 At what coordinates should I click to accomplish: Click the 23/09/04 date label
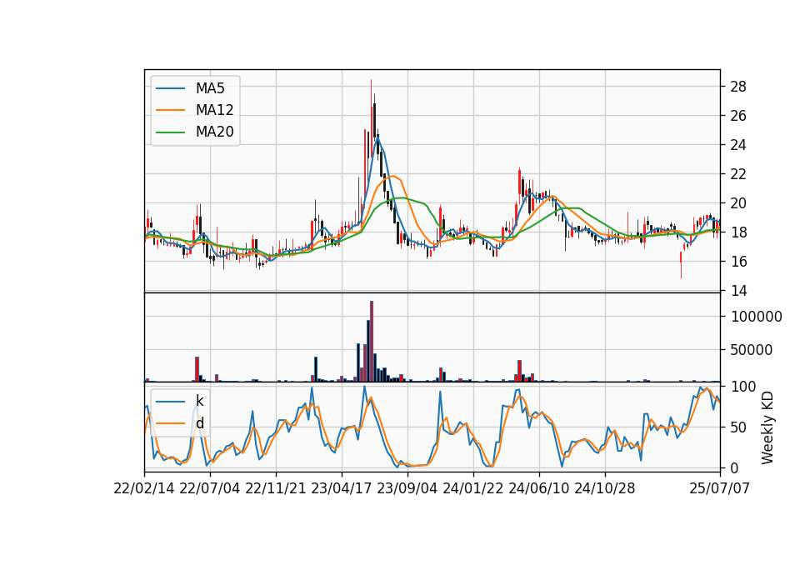point(407,488)
